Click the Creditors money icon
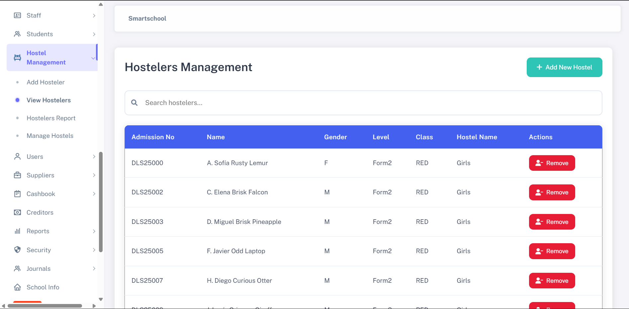 tap(18, 212)
